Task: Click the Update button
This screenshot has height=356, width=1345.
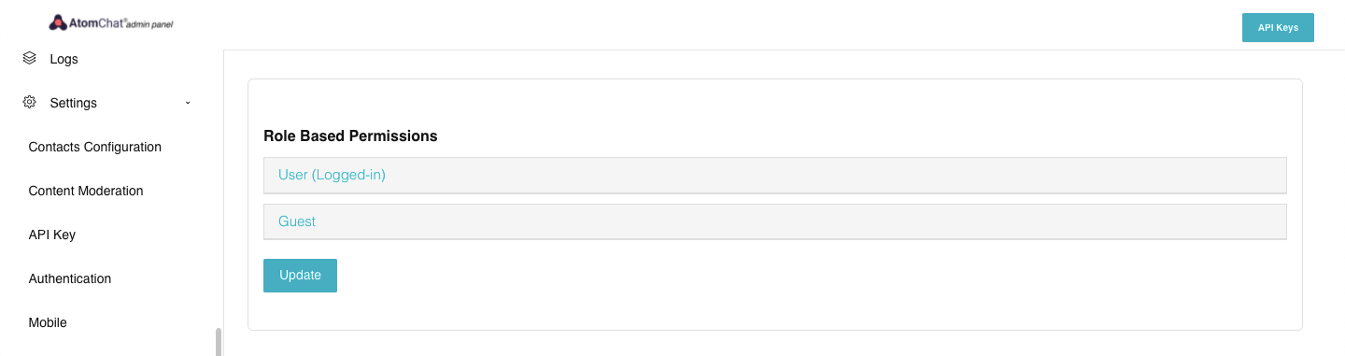Action: (x=300, y=276)
